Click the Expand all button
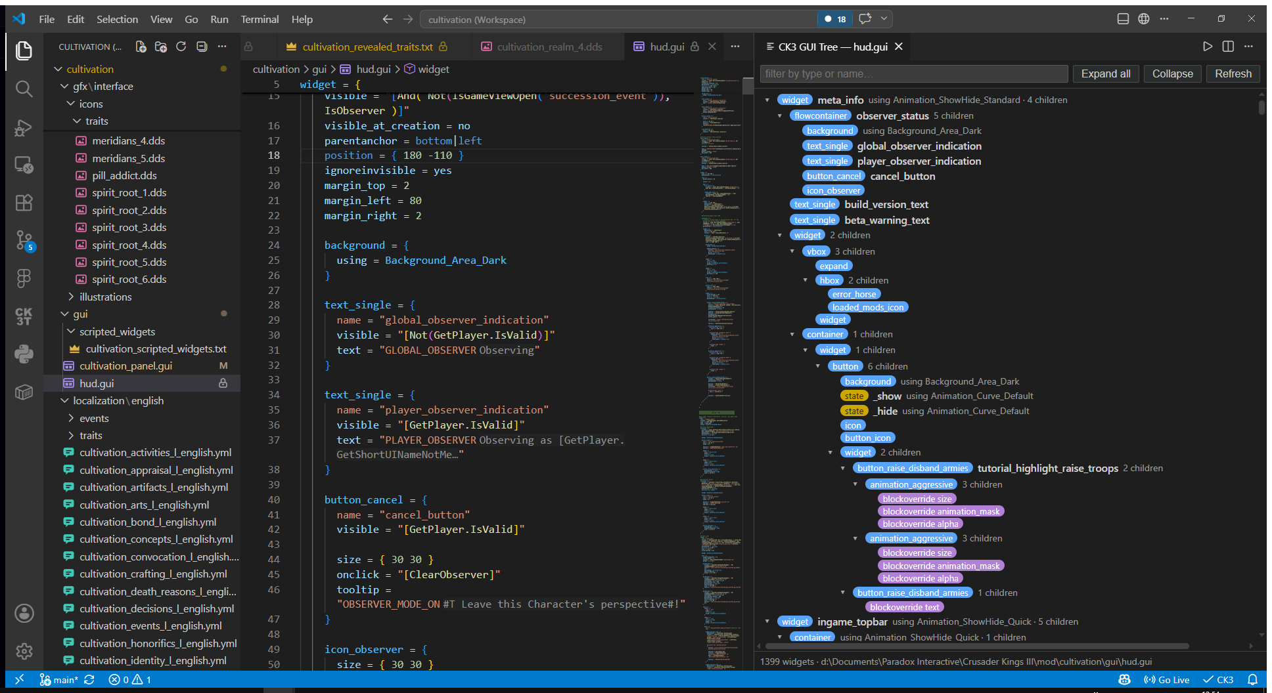Viewport: 1272px width, 693px height. tap(1106, 73)
